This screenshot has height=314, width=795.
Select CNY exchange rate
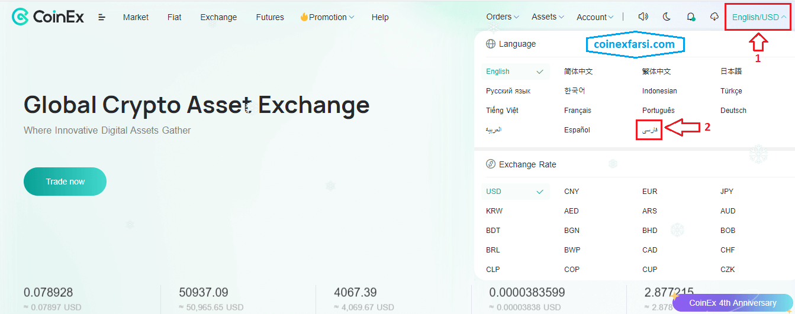coord(572,192)
